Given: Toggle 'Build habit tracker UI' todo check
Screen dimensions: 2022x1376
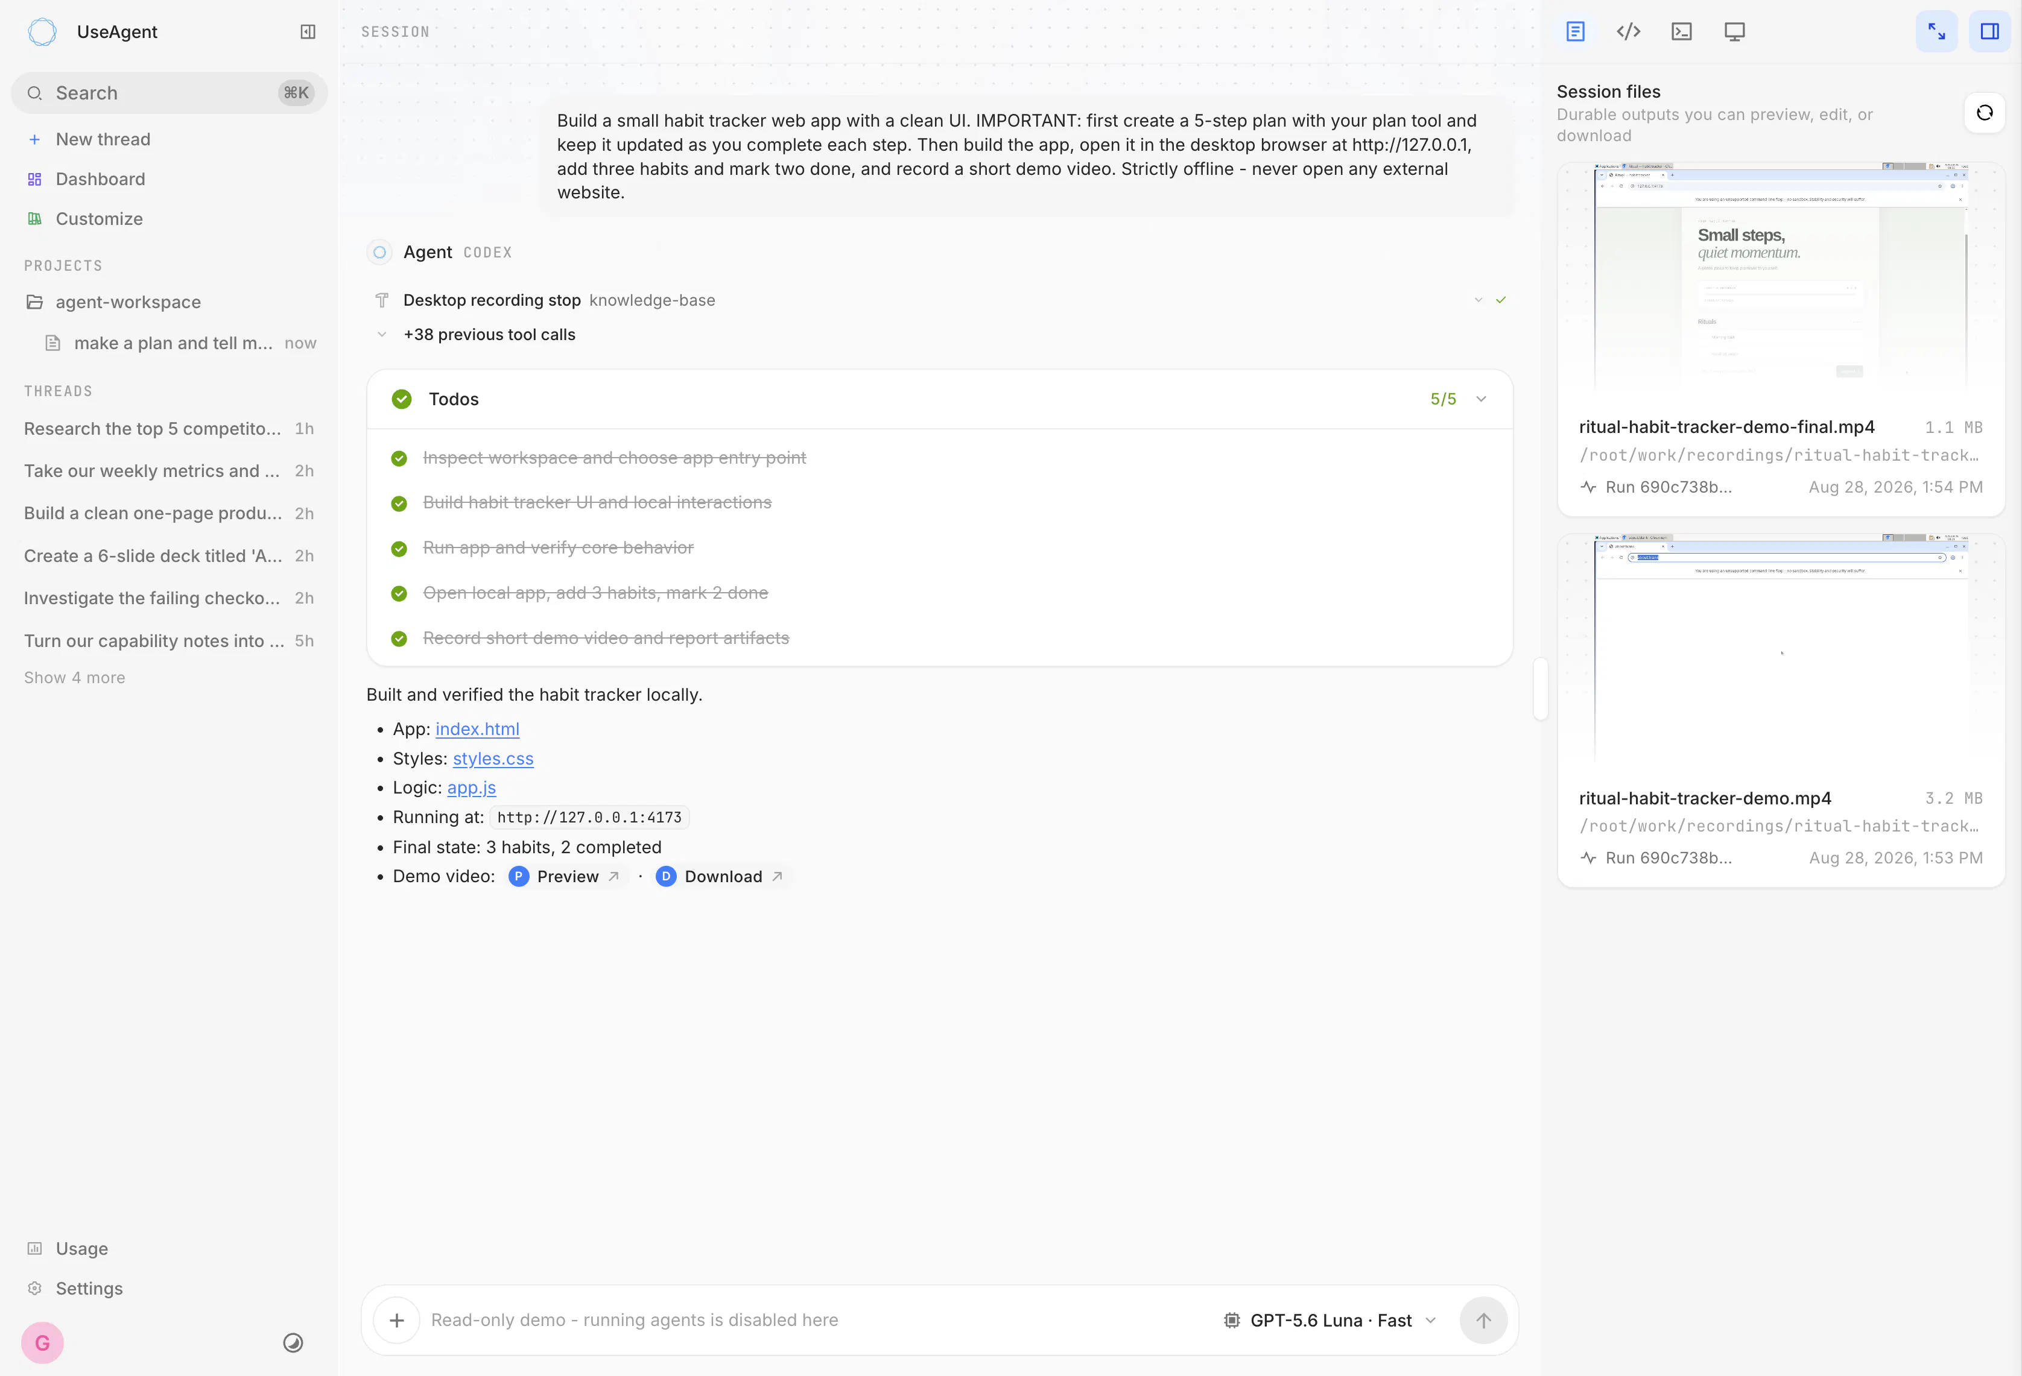Looking at the screenshot, I should pyautogui.click(x=399, y=503).
